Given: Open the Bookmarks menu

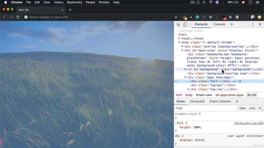Looking at the screenshot, I should 75,2.
